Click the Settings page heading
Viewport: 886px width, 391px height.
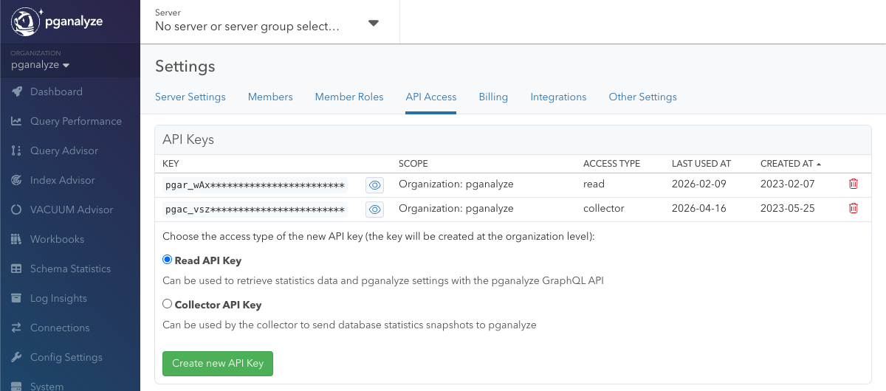[x=185, y=66]
